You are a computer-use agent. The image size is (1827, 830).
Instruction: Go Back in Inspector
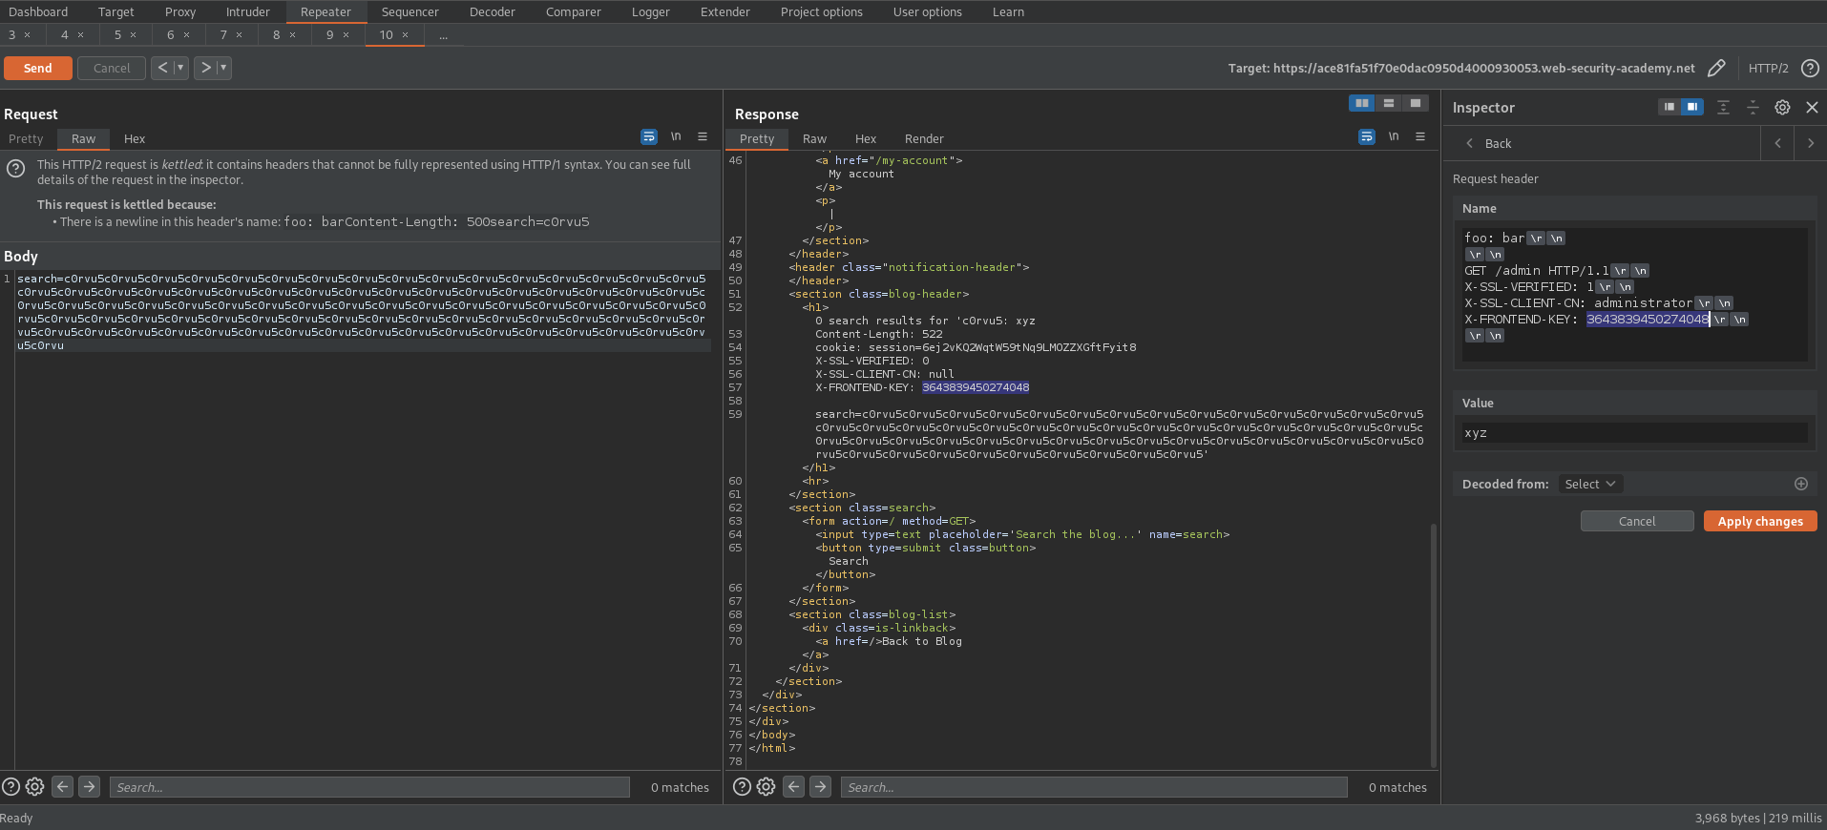click(x=1489, y=143)
